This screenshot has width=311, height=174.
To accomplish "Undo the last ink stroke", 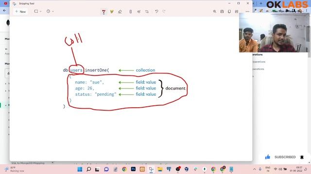I will (x=156, y=12).
